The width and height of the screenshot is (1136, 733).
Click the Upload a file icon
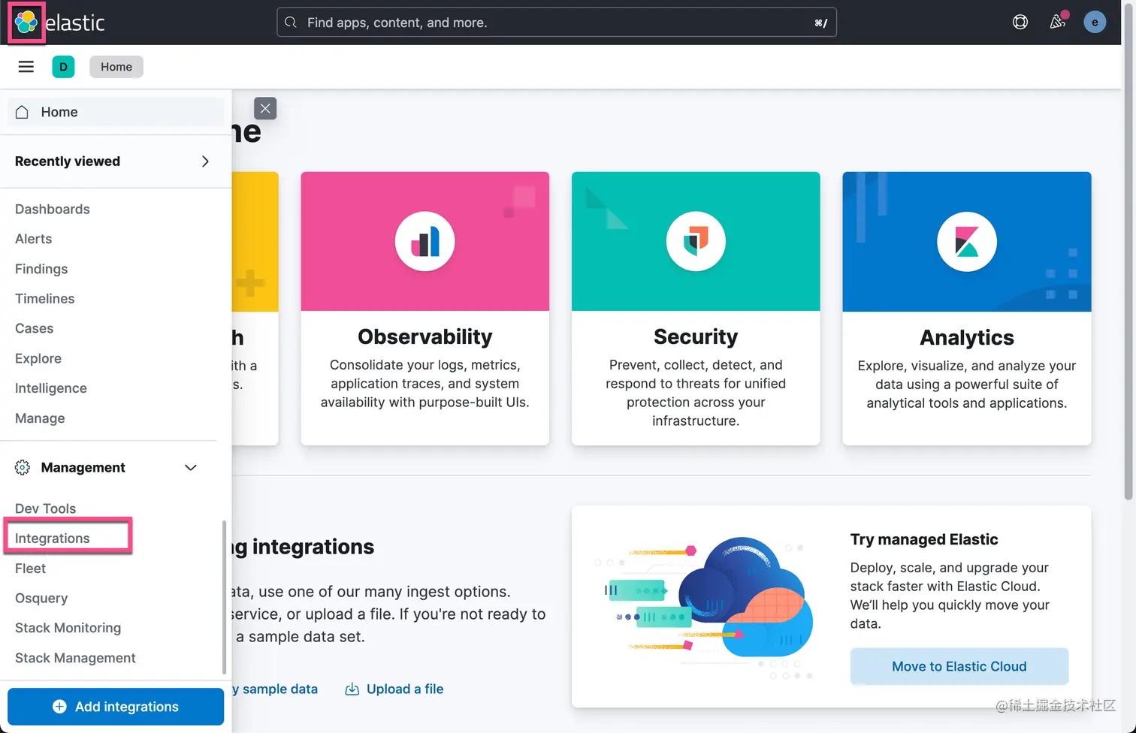pos(352,689)
